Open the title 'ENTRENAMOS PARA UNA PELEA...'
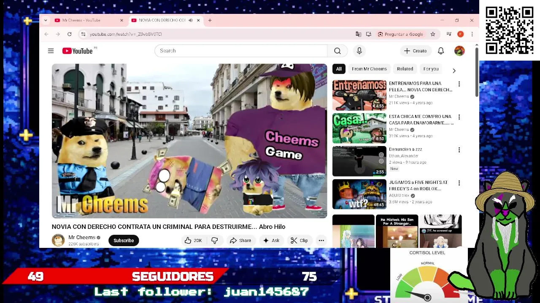Screen dimensions: 540x303 click(421, 87)
